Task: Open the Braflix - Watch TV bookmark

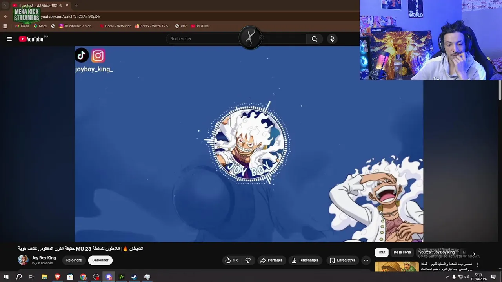Action: pyautogui.click(x=153, y=26)
